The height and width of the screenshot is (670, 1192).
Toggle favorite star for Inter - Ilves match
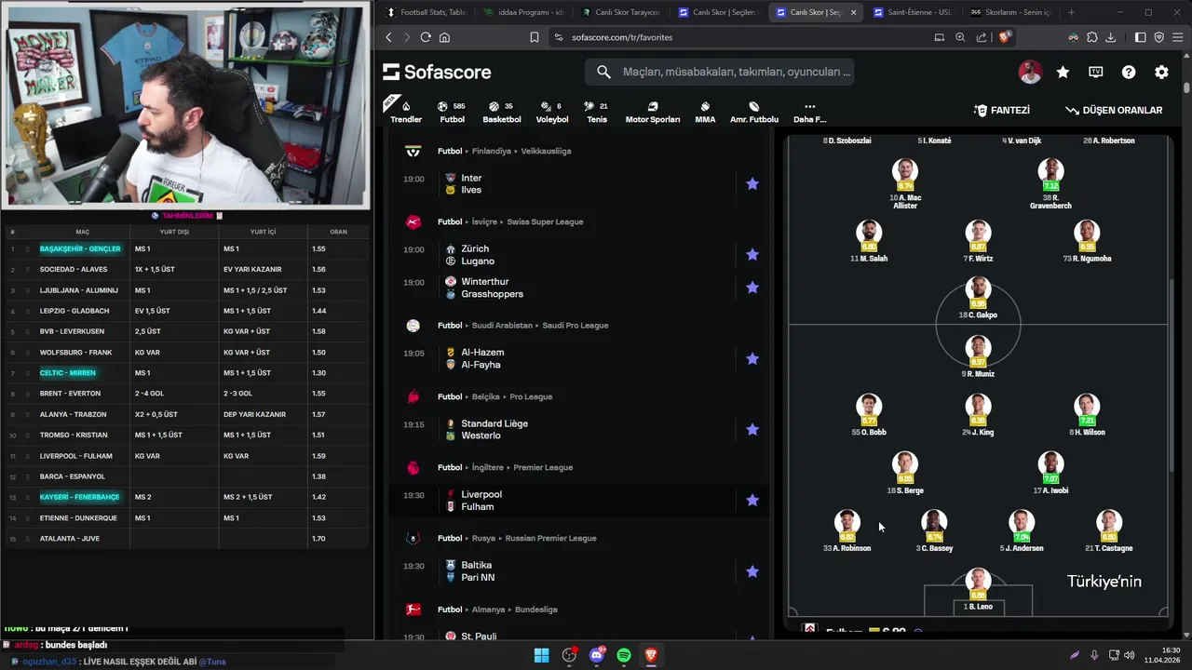click(x=752, y=184)
